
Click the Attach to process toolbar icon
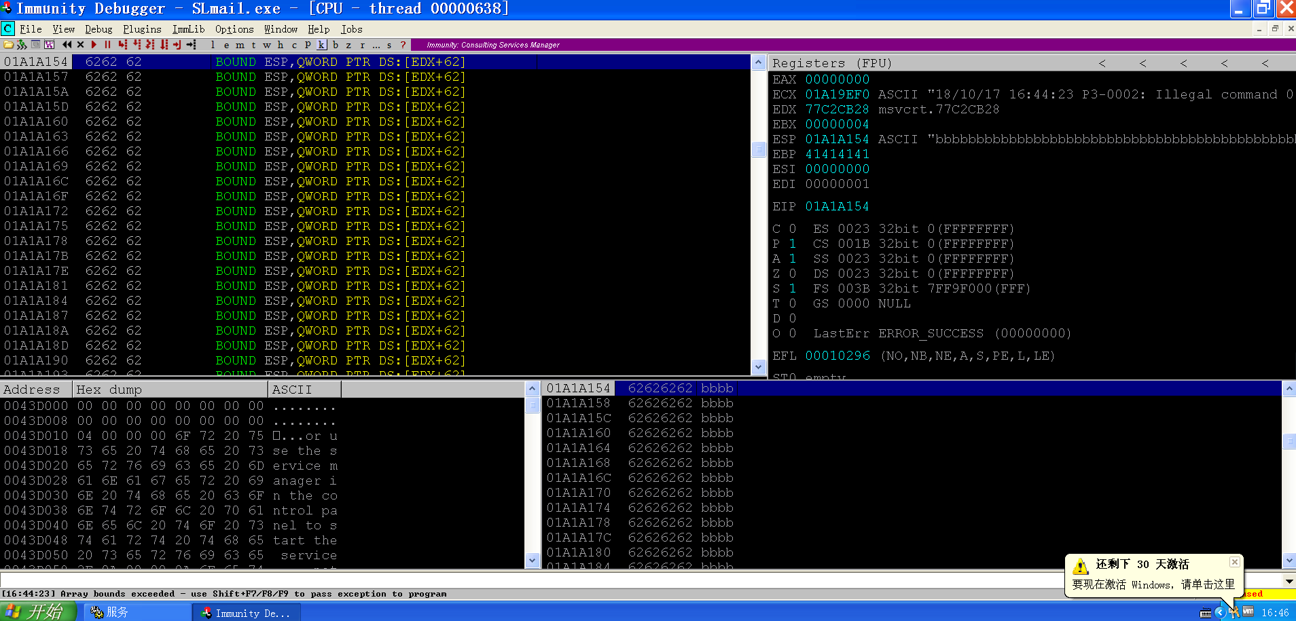click(x=22, y=45)
